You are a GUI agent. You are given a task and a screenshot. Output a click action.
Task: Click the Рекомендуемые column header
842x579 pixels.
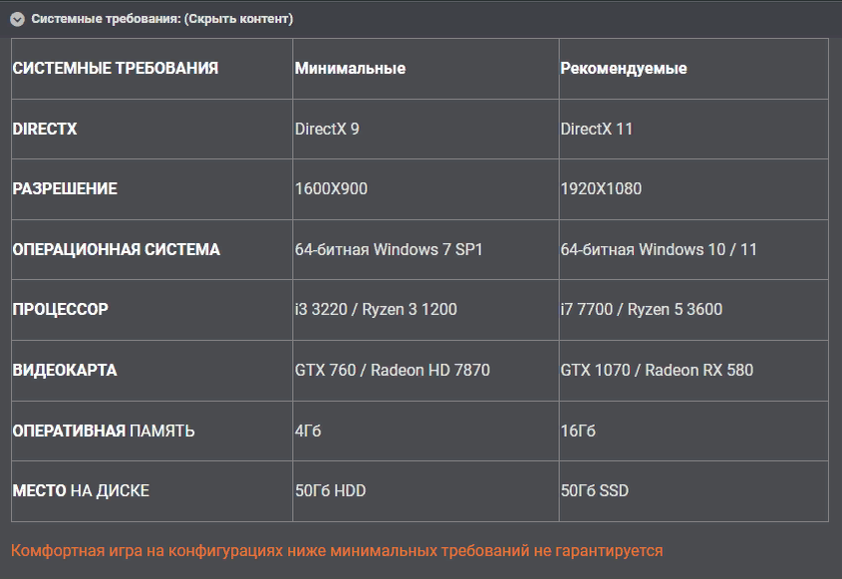click(x=624, y=69)
